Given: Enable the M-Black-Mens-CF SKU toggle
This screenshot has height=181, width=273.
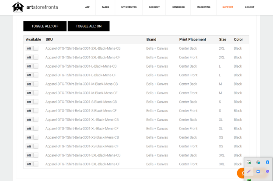Looking at the screenshot, I should (x=32, y=93).
